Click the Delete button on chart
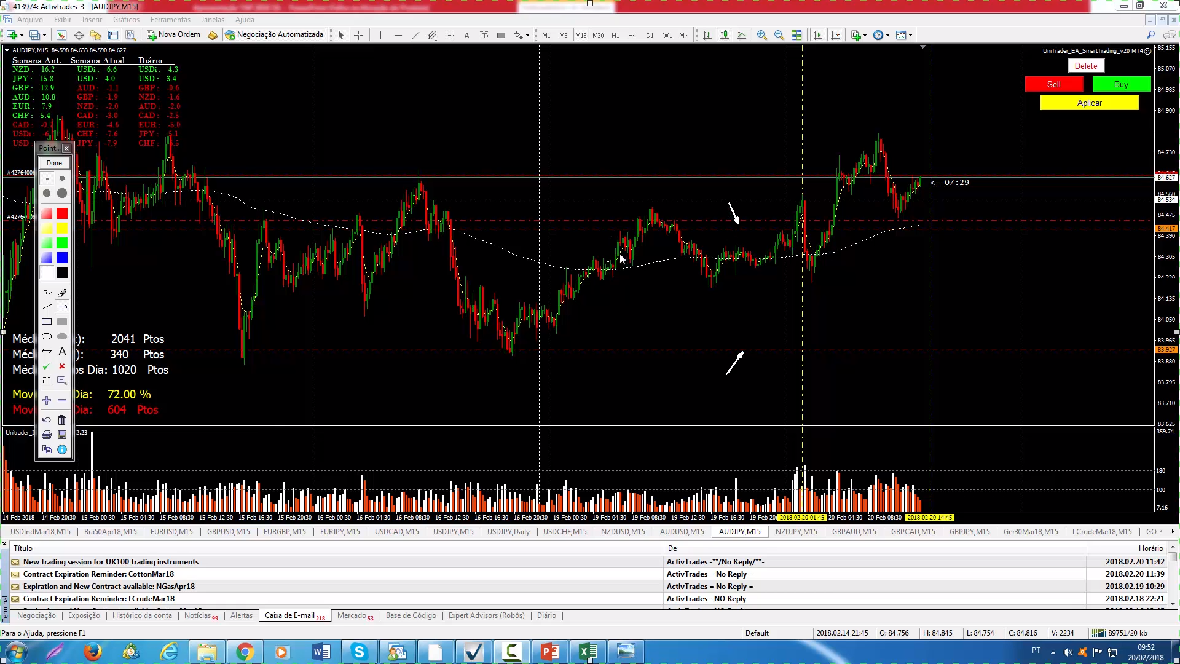The height and width of the screenshot is (664, 1180). (x=1086, y=66)
